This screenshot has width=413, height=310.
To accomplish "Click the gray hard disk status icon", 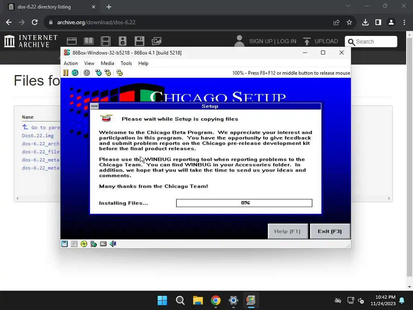I will point(103,244).
